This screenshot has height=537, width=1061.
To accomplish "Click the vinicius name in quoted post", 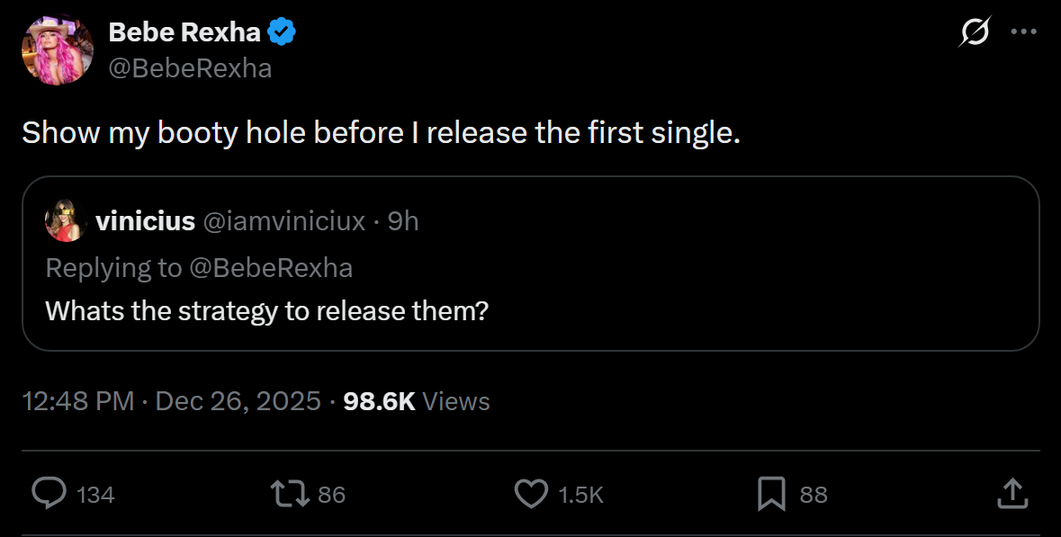I will point(144,221).
